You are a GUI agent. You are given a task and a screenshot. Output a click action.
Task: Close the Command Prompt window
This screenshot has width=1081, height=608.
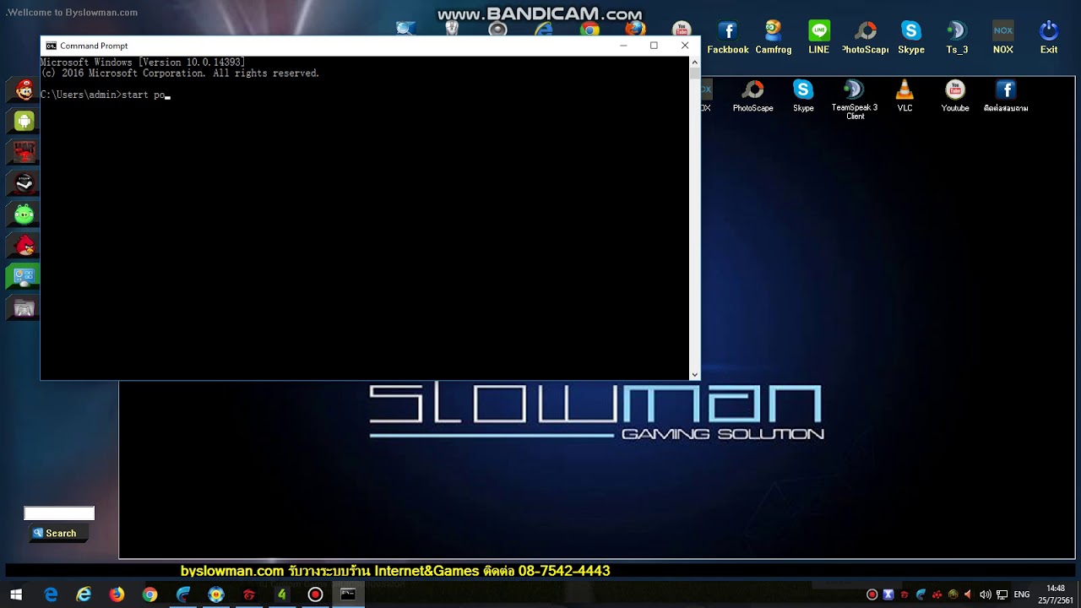(x=685, y=46)
